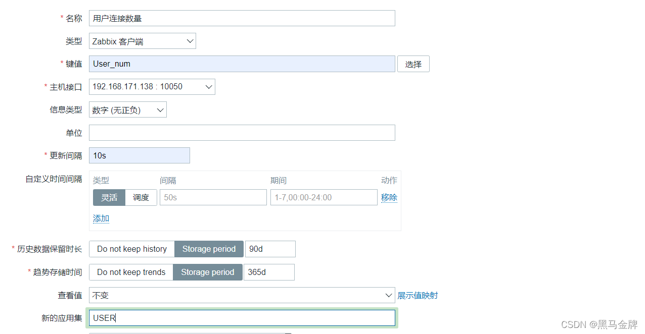Click the 365d trend storage field
The image size is (645, 334).
coord(269,272)
